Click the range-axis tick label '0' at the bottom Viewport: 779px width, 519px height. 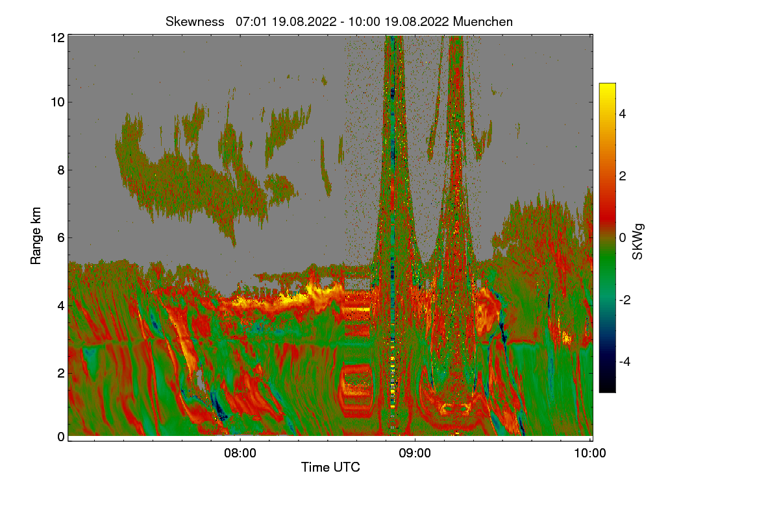pos(61,437)
